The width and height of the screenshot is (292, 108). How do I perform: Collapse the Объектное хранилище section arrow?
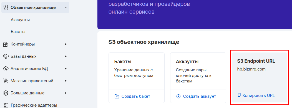click(66, 7)
